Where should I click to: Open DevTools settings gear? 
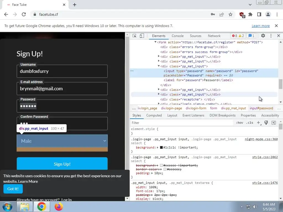coord(263,36)
